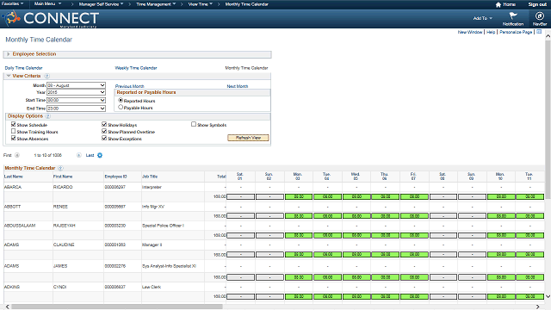Image resolution: width=551 pixels, height=310 pixels.
Task: Open the Add To menu
Action: point(482,18)
